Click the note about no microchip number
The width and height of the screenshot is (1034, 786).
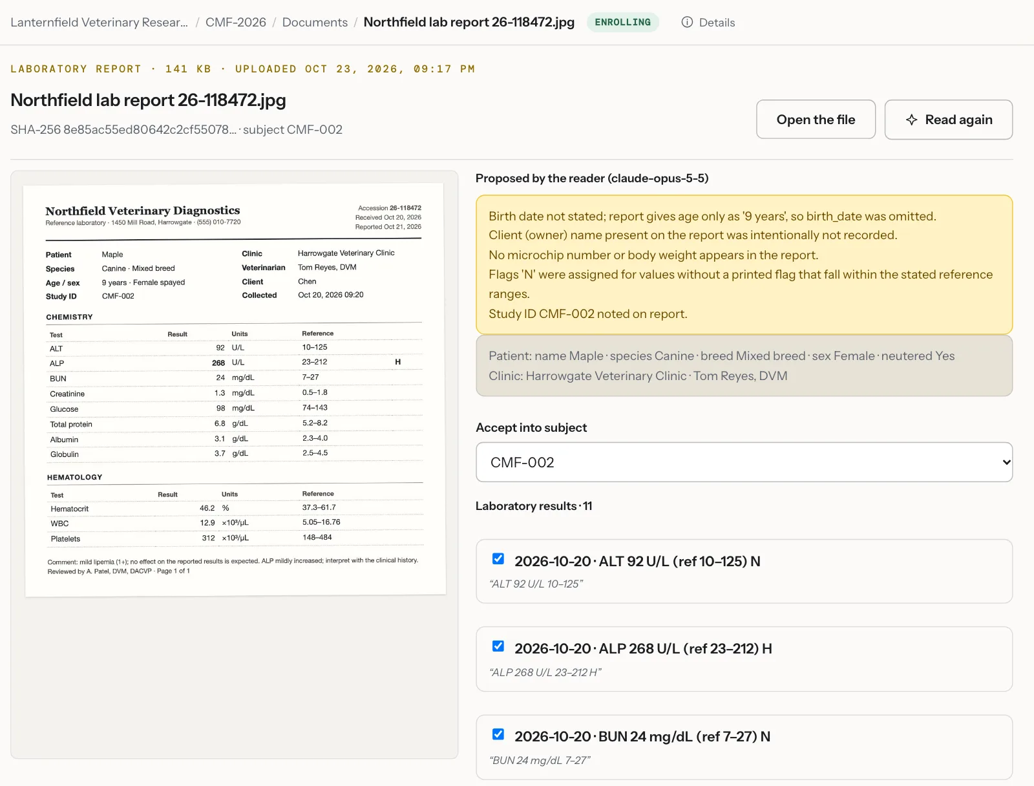[x=653, y=255]
